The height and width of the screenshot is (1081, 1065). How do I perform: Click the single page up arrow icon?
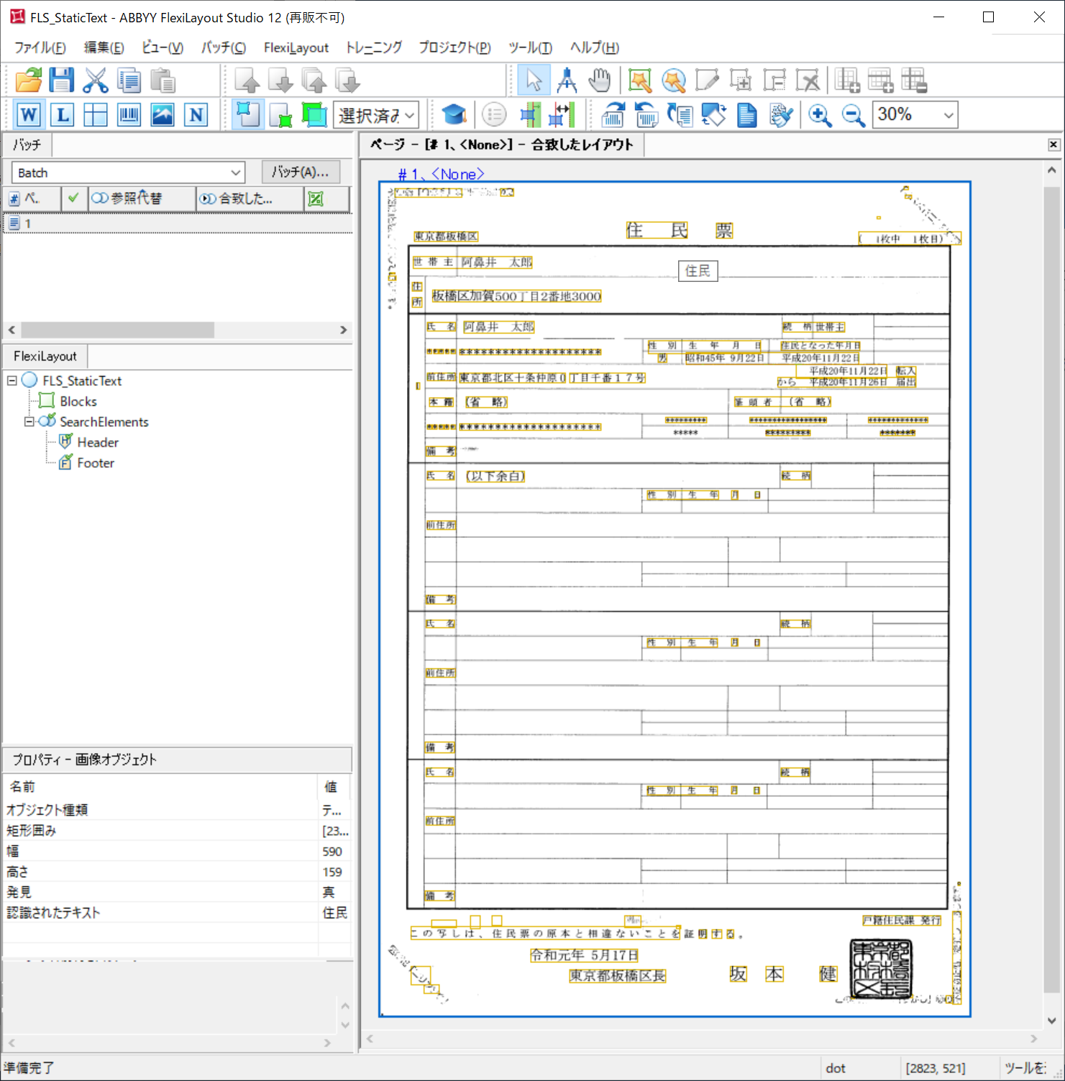(x=247, y=80)
